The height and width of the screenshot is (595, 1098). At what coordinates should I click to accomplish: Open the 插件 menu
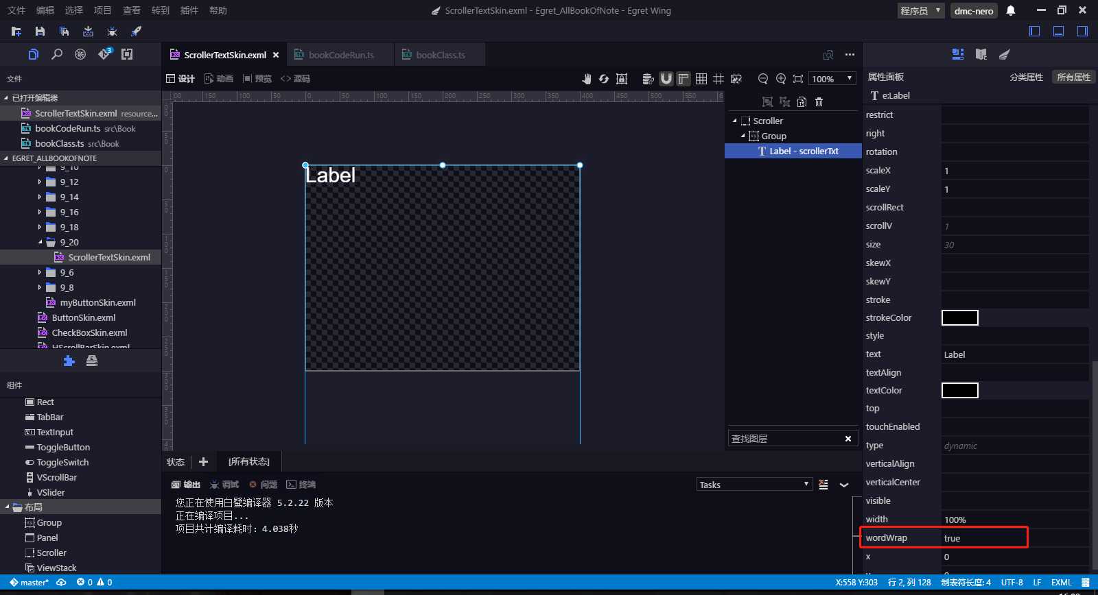coord(189,10)
